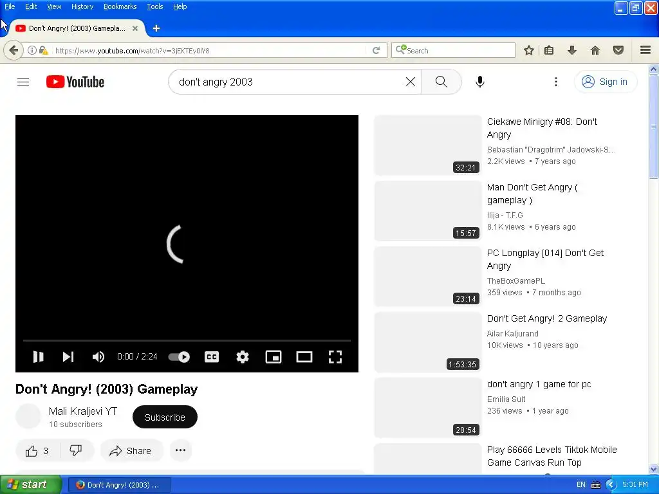Open the Tools menu

pos(154,6)
